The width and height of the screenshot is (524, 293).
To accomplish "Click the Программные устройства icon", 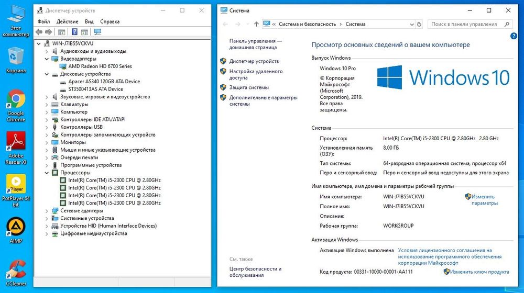I will click(55, 165).
